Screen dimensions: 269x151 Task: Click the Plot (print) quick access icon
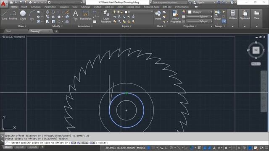coord(30,3)
